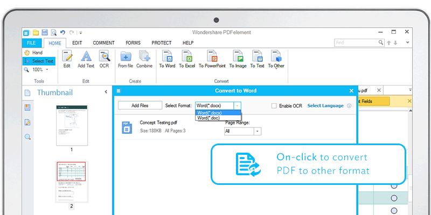Open the quick access customize arrow
The image size is (431, 215).
click(81, 33)
